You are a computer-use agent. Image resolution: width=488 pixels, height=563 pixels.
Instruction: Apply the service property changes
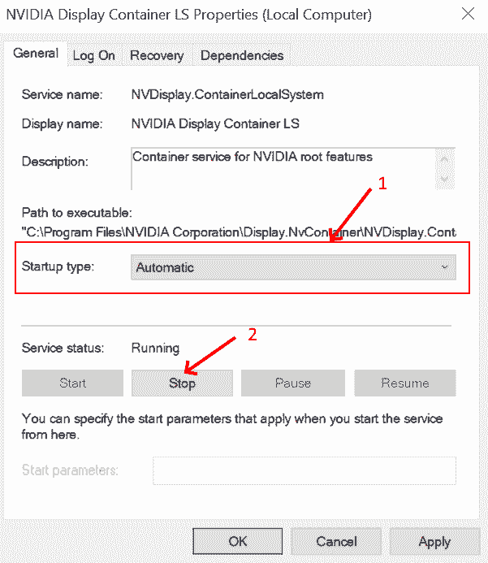[x=434, y=541]
